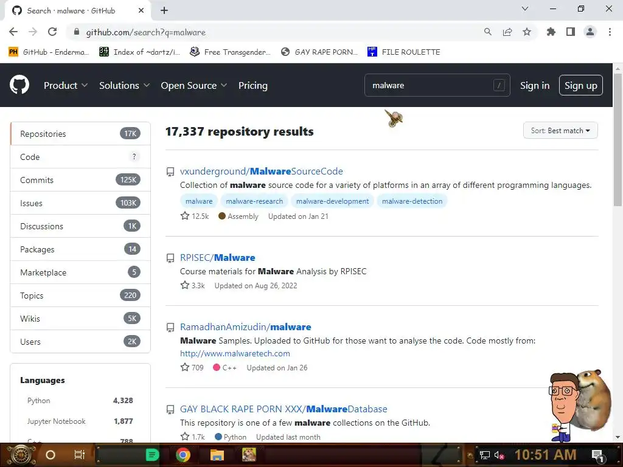Close the GitHub search tab
This screenshot has height=467, width=623.
[x=141, y=10]
